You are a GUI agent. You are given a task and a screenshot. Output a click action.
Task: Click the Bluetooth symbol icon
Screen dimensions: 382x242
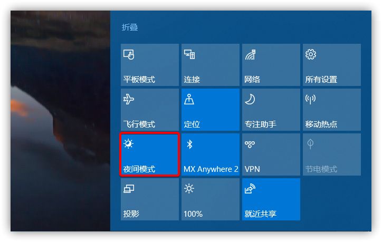tap(189, 144)
